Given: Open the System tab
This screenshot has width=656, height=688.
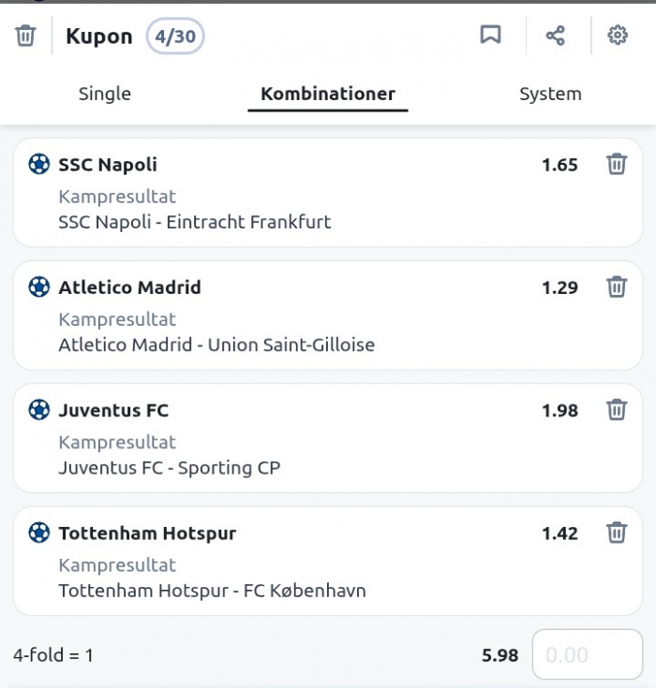Looking at the screenshot, I should (x=550, y=94).
